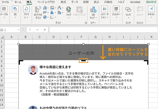Viewport: 158px width, 109px height.
Task: Click the checkmark enter icon in formula bar
Action: (37, 29)
